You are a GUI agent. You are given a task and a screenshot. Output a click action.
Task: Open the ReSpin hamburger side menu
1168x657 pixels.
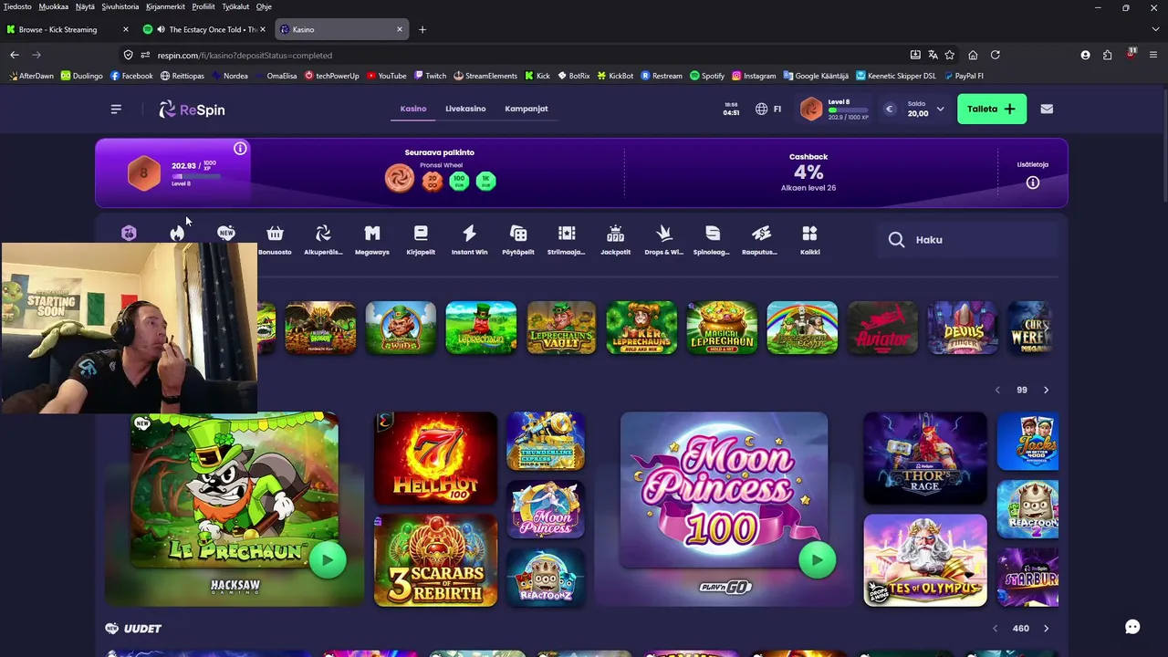point(116,109)
